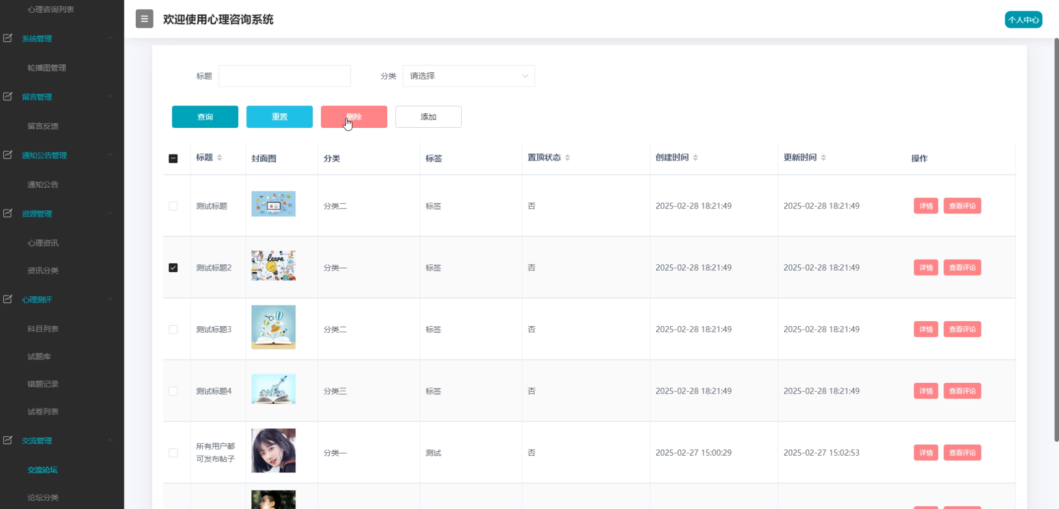
Task: Open cover image of 测试标题3
Action: click(x=273, y=327)
